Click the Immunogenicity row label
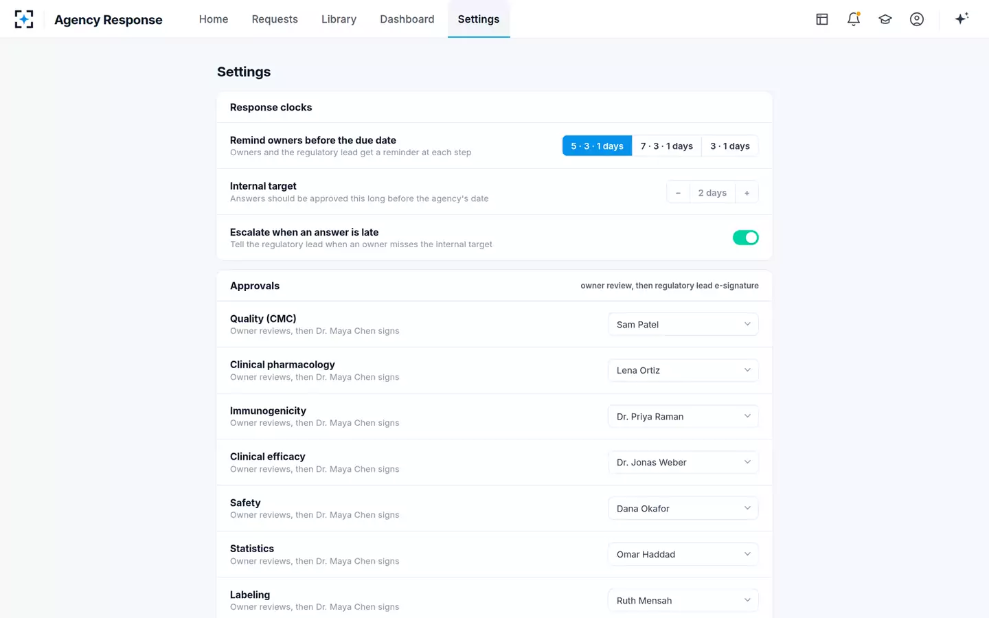This screenshot has width=989, height=618. [268, 411]
